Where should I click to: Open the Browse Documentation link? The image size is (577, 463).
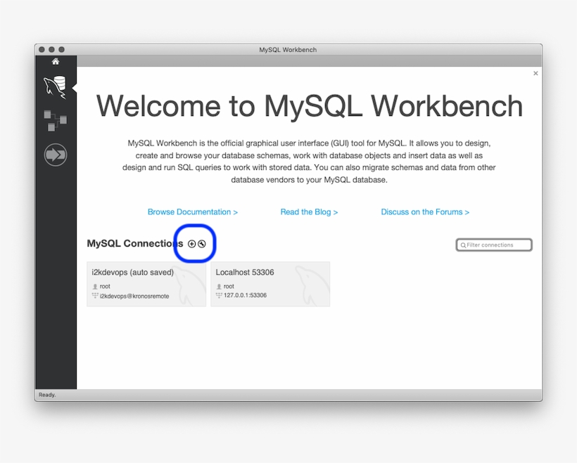tap(193, 211)
